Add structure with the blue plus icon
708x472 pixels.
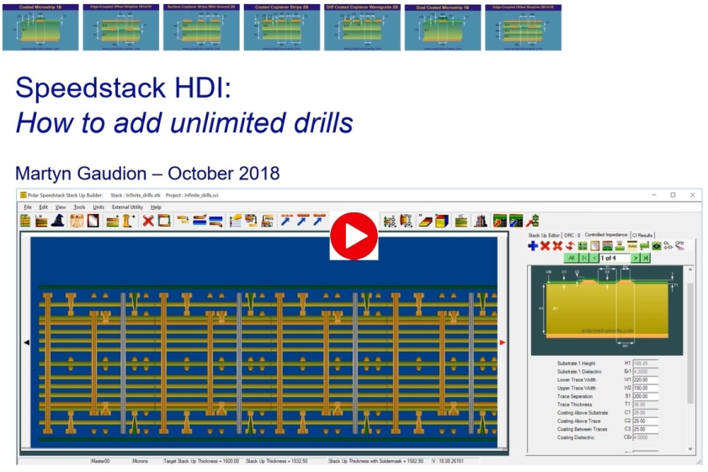click(533, 246)
